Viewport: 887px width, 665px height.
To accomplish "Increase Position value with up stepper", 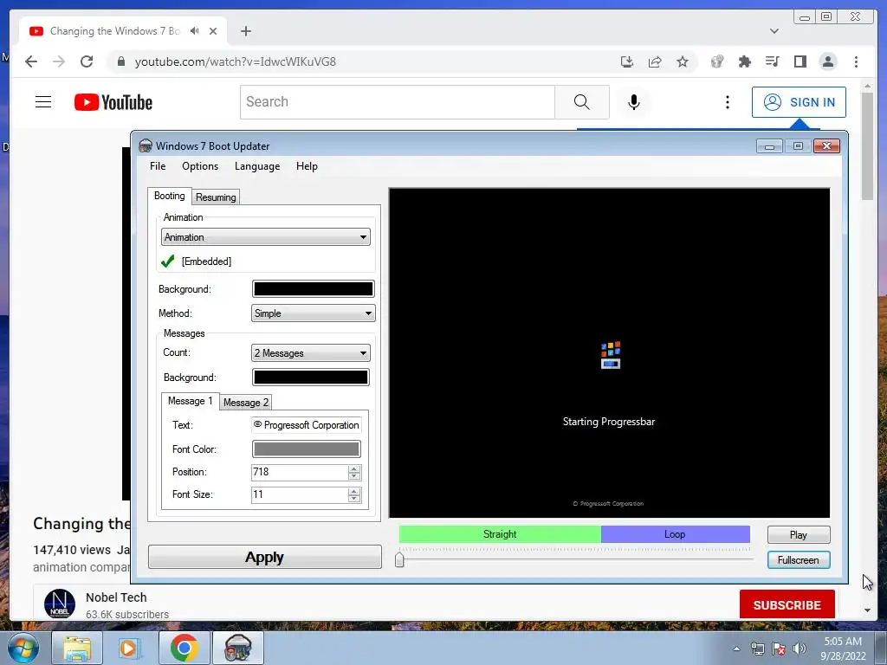I will point(354,468).
